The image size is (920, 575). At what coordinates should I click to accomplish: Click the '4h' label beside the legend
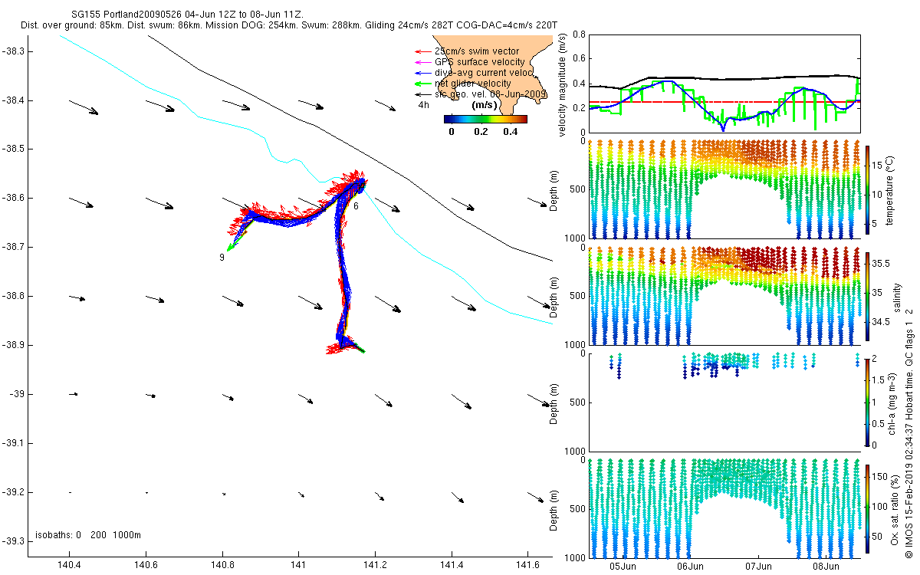pyautogui.click(x=424, y=104)
